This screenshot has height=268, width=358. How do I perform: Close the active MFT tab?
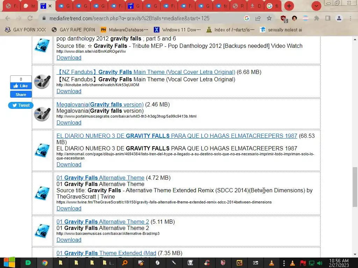point(50,6)
